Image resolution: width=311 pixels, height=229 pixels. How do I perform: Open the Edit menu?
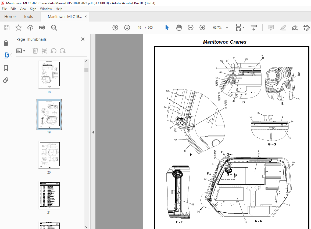tap(13, 9)
